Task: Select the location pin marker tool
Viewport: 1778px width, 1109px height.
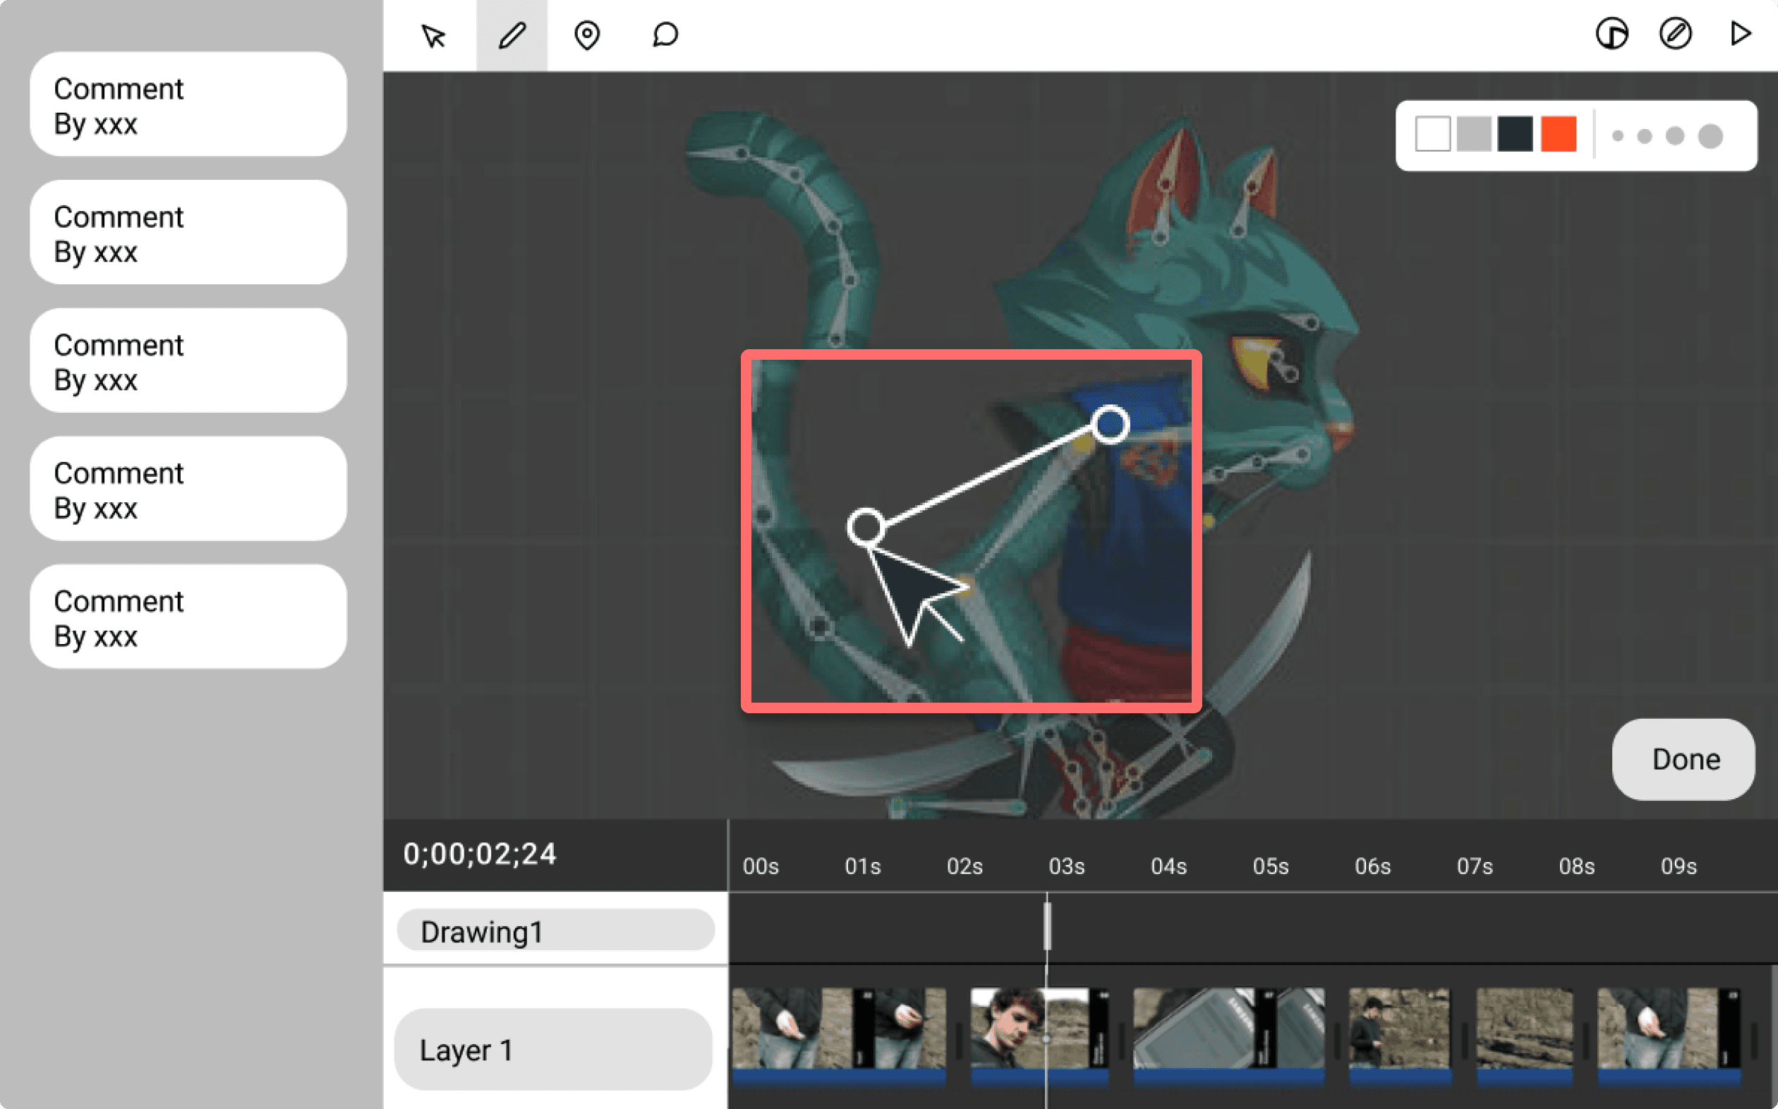Action: click(x=587, y=35)
